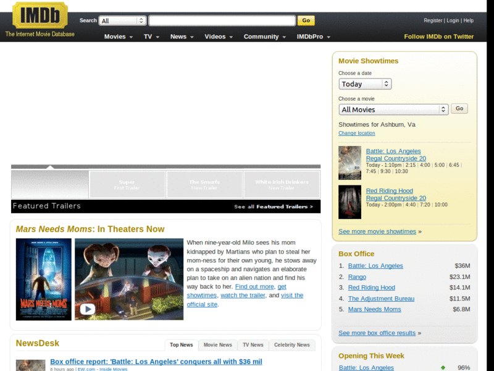
Task: Open Battle: Los Angeles under Opening This Week
Action: [366, 367]
